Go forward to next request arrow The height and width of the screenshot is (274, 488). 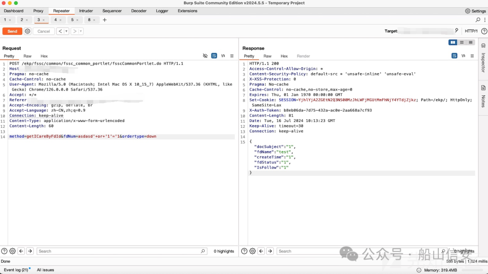coord(75,31)
